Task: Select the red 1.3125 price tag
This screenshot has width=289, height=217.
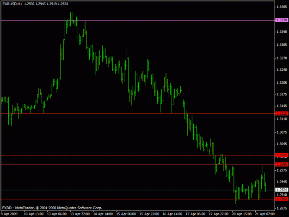Action: pos(282,113)
